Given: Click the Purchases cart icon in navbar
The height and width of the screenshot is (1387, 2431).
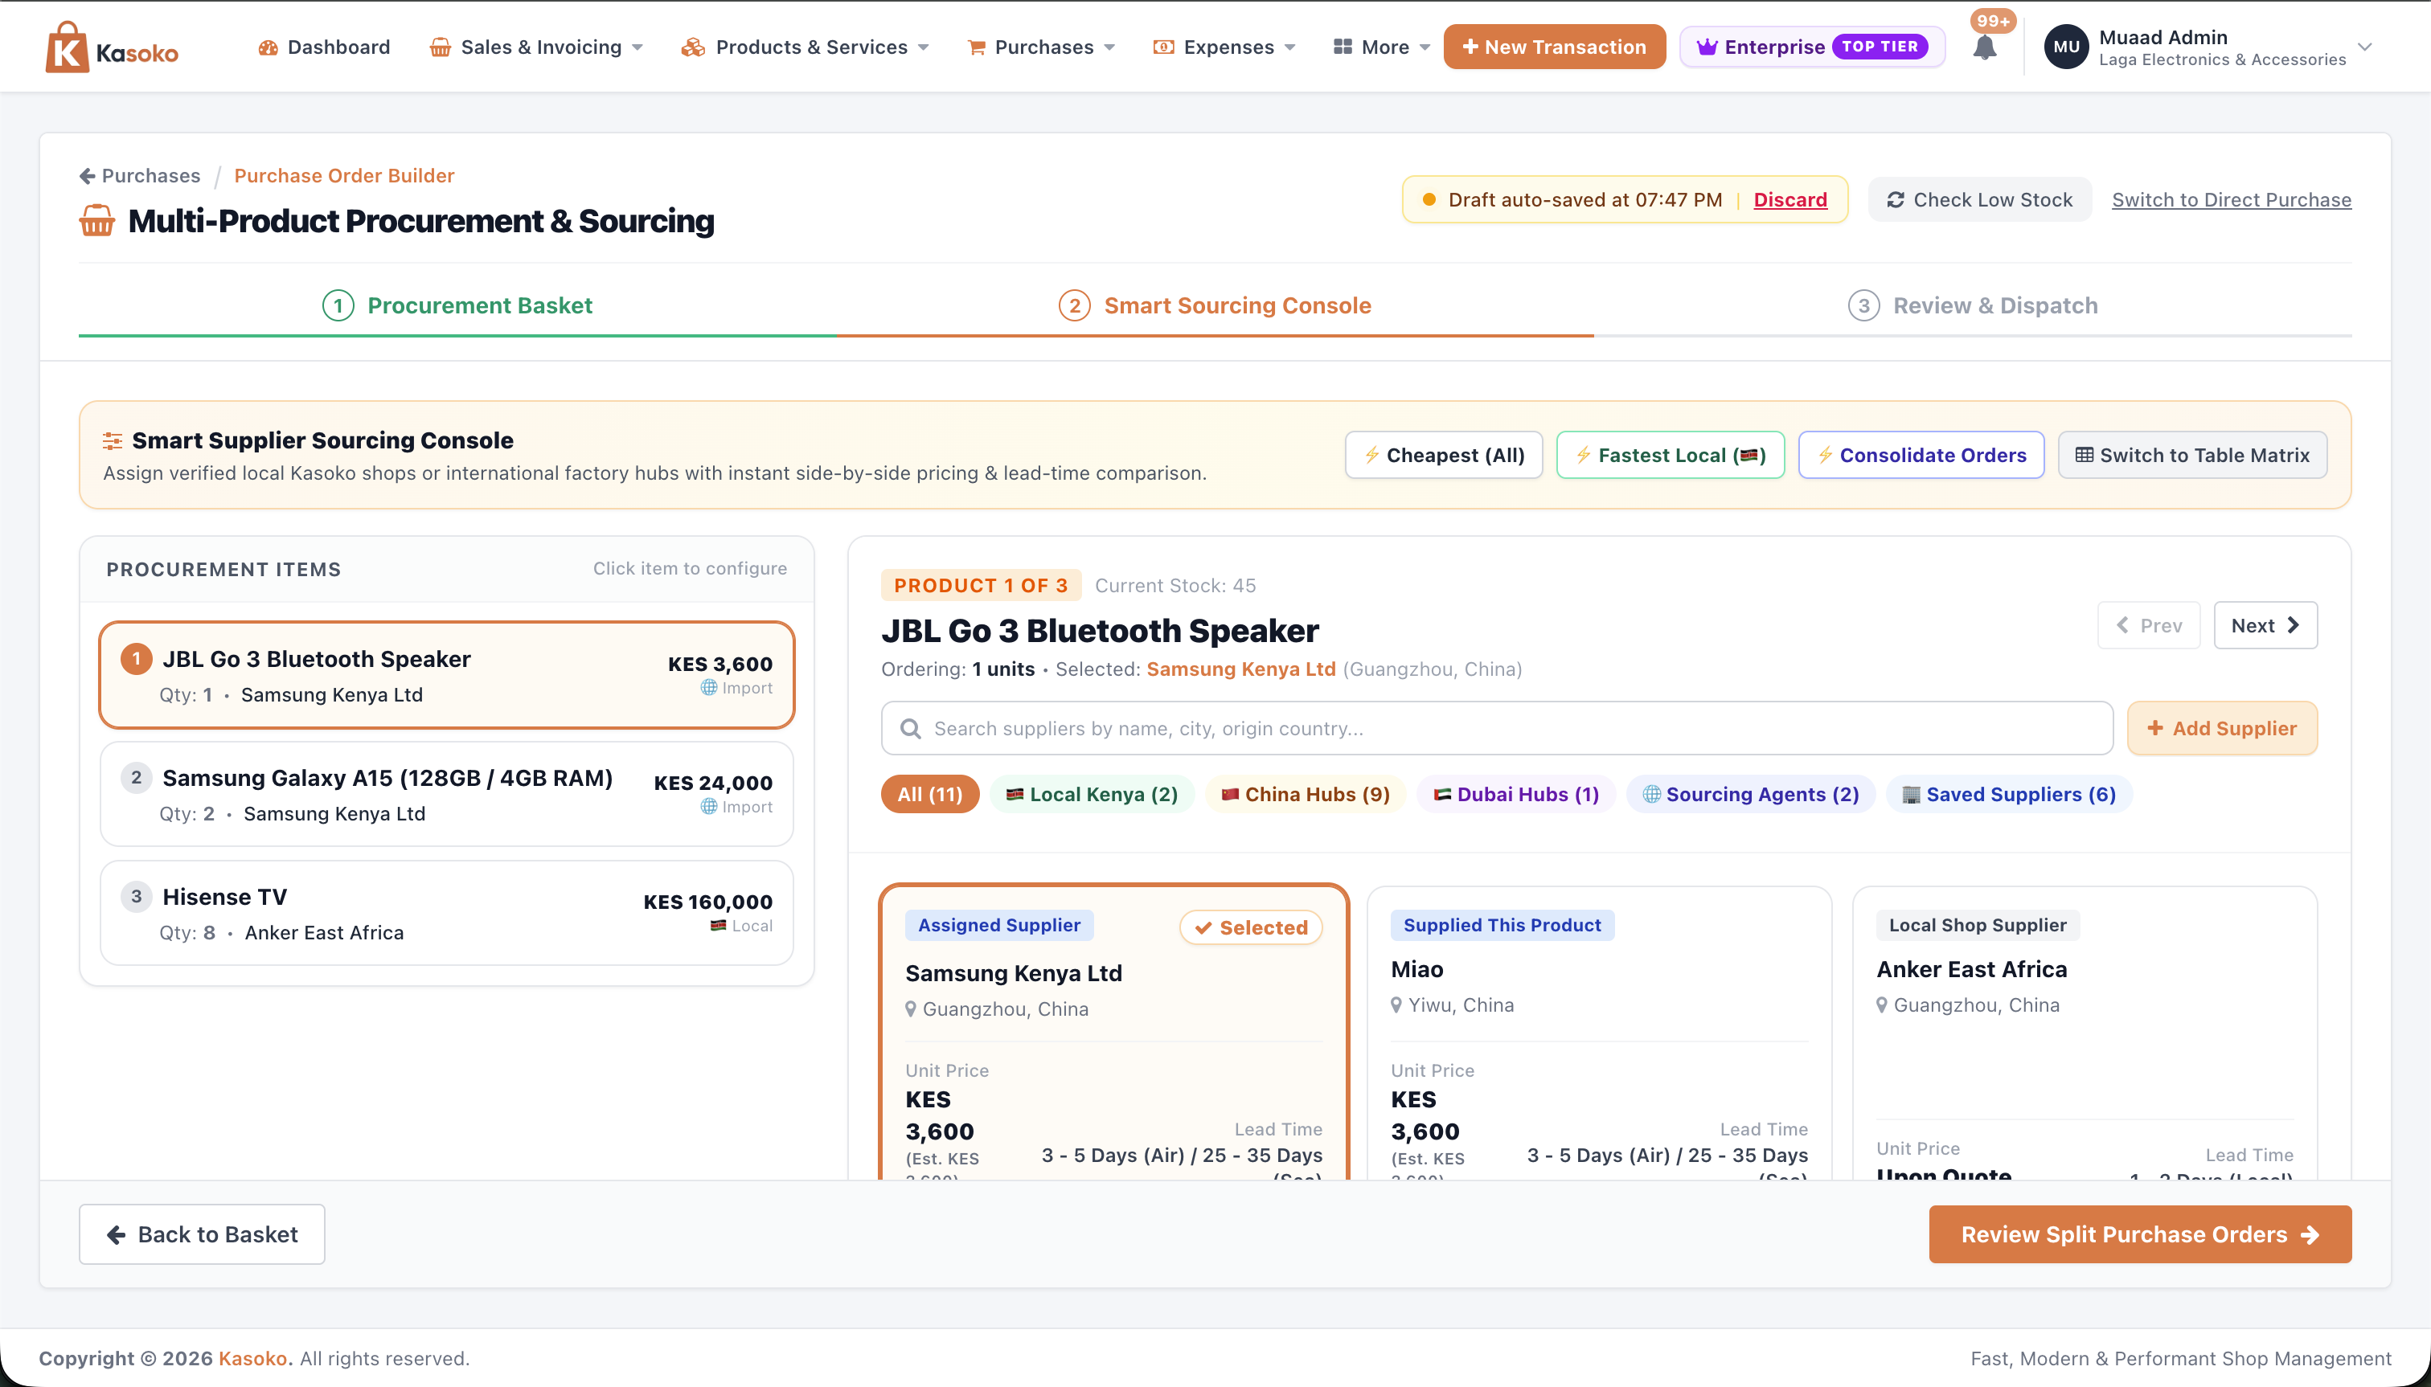Looking at the screenshot, I should (x=976, y=47).
